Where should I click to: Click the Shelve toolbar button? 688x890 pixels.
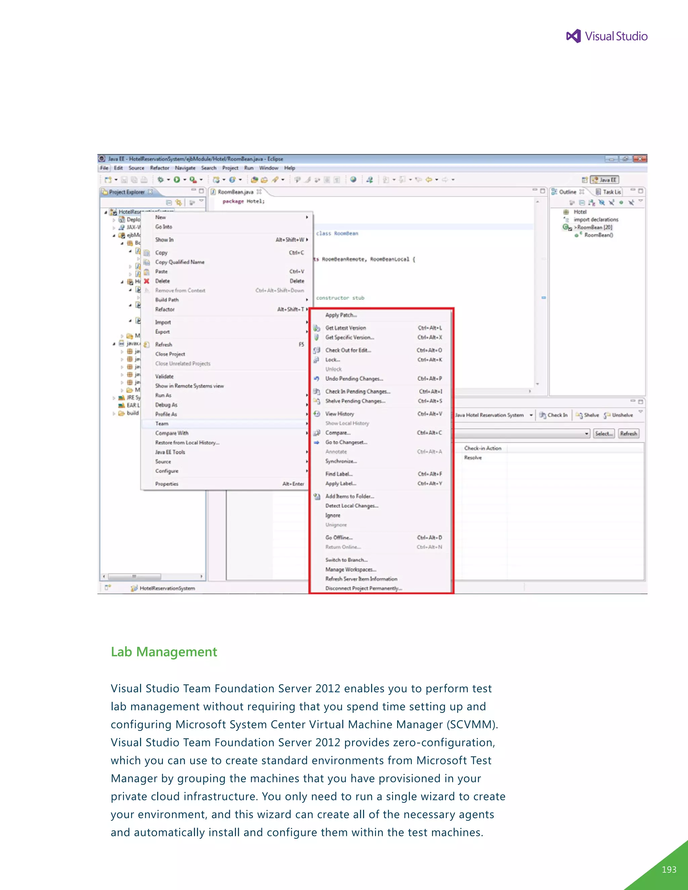(587, 415)
